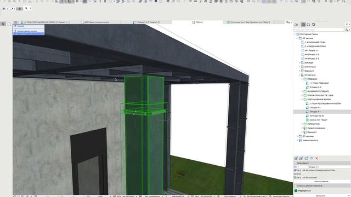The width and height of the screenshot is (351, 197).
Task: Switch to the 3D window tab
Action: (x=197, y=22)
